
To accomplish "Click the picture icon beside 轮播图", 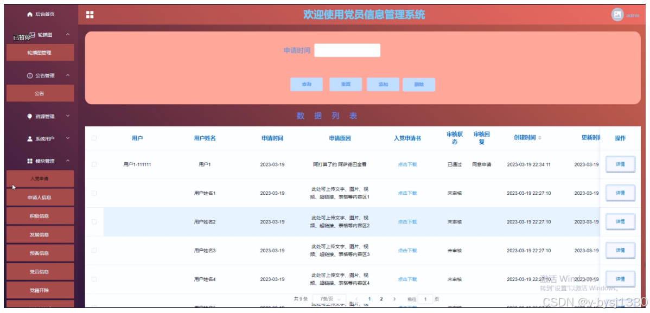I will pyautogui.click(x=33, y=35).
